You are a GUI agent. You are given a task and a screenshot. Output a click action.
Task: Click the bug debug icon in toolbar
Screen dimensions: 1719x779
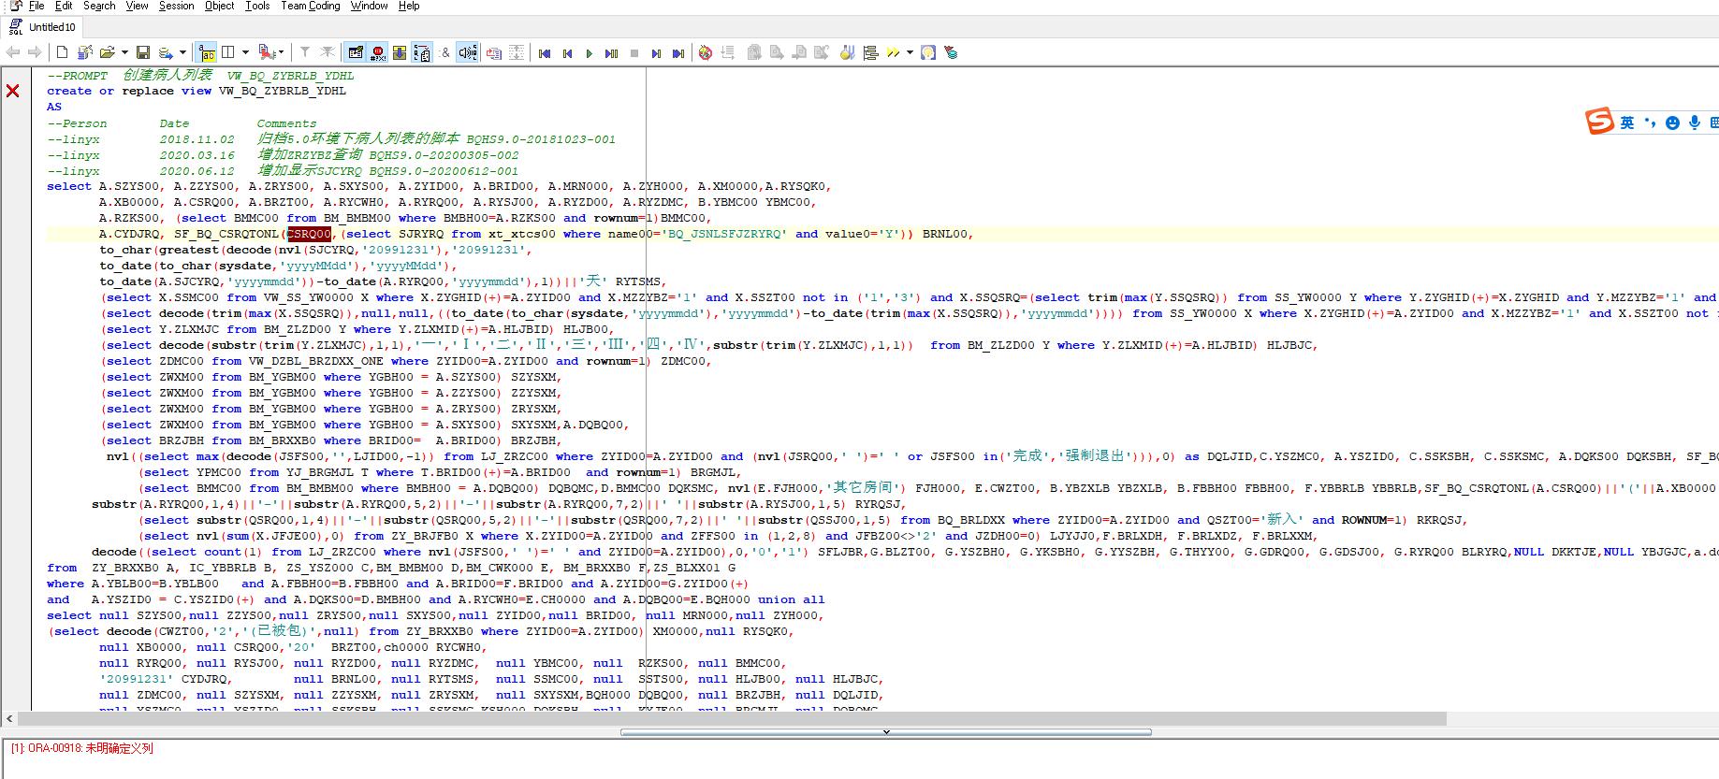(706, 53)
